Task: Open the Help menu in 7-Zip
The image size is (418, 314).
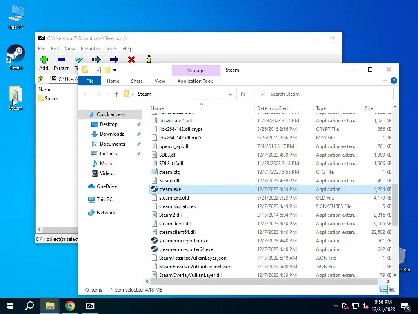Action: [127, 49]
